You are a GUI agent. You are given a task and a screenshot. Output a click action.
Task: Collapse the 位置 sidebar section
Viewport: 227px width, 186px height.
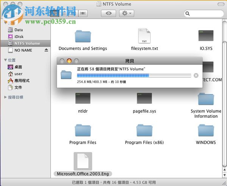[x=6, y=60]
